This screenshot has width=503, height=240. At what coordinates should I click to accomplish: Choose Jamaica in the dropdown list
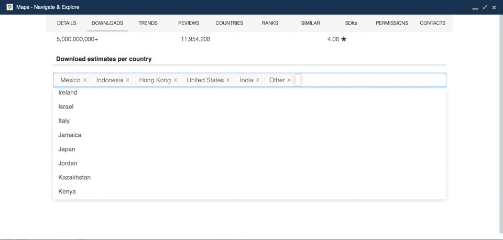click(x=249, y=135)
